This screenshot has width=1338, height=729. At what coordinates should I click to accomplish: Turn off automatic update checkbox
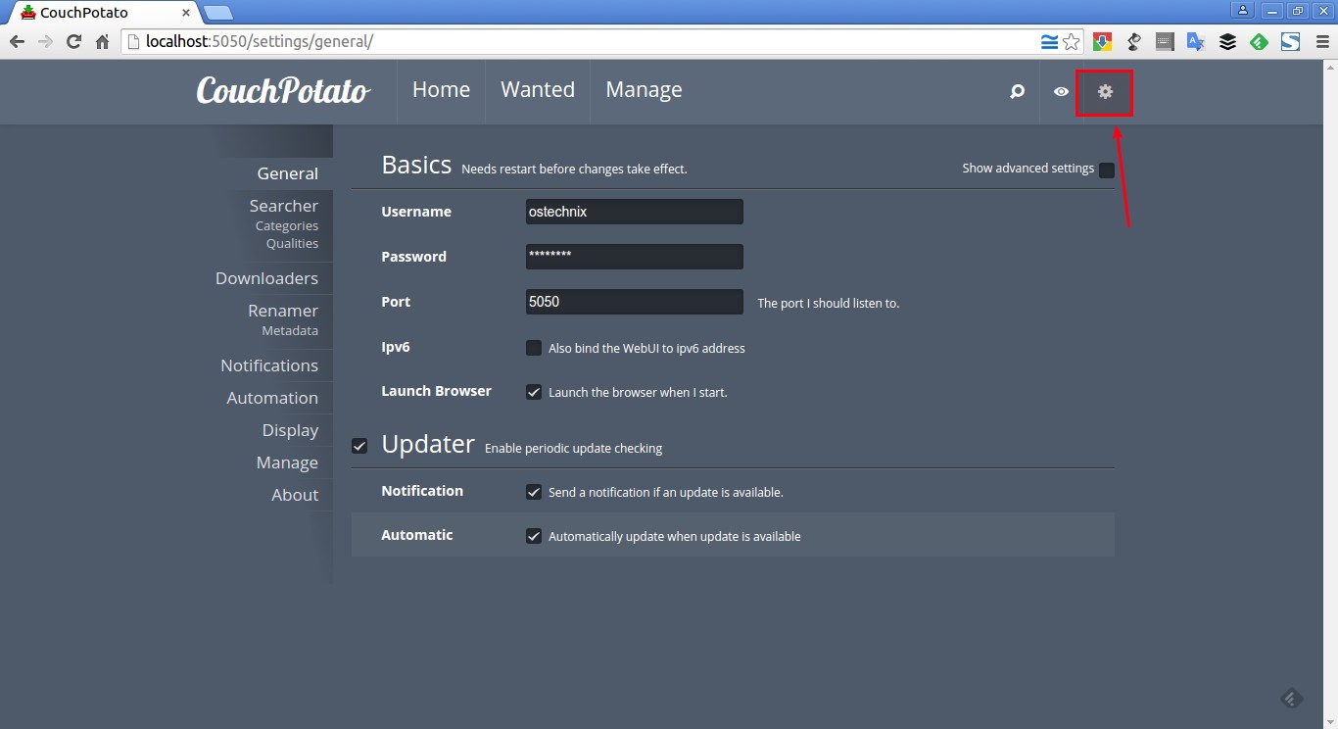[x=534, y=536]
